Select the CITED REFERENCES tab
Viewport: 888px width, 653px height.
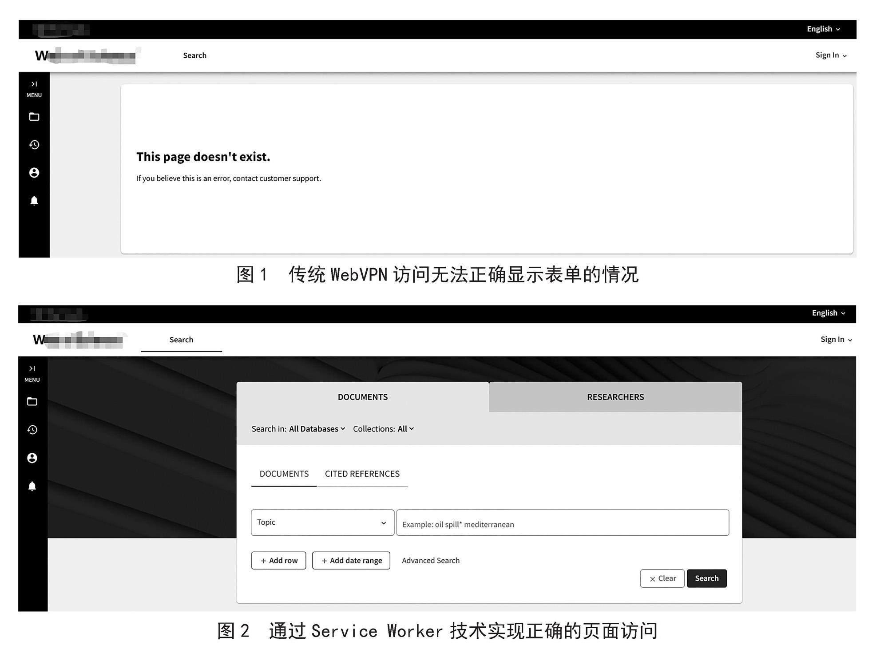coord(362,474)
